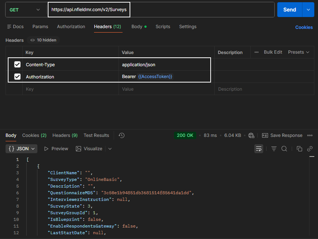Click the empty header Value field
The image size is (318, 239).
pos(167,89)
